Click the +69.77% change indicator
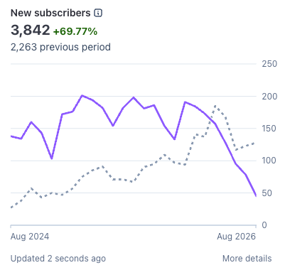 [75, 31]
